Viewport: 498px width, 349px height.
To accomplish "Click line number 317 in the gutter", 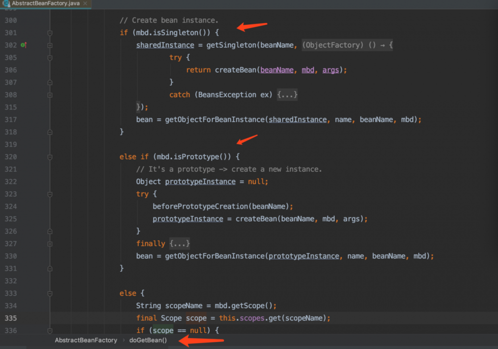I will [10, 119].
